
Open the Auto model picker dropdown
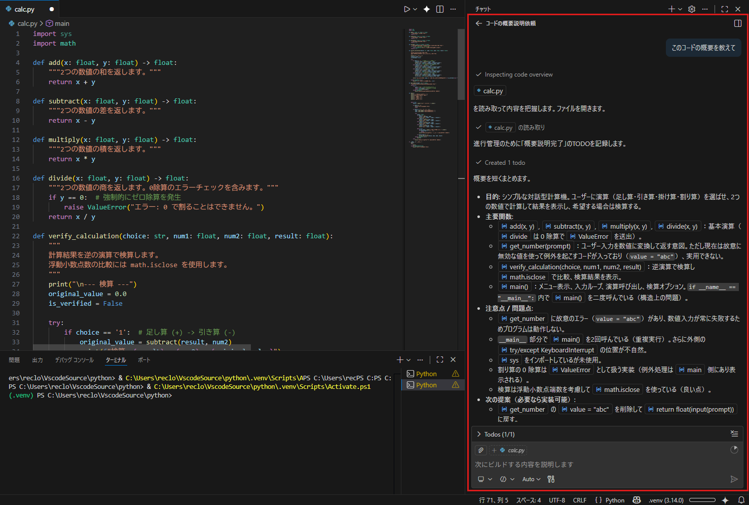click(531, 479)
